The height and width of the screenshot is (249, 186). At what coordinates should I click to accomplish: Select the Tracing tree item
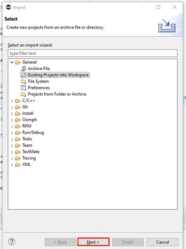point(29,158)
